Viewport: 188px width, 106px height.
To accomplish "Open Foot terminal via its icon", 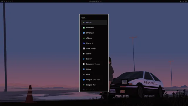I will pyautogui.click(x=84, y=74).
